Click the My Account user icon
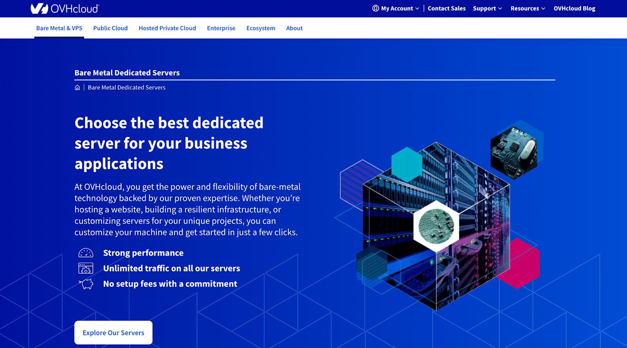The height and width of the screenshot is (348, 627). (x=375, y=8)
